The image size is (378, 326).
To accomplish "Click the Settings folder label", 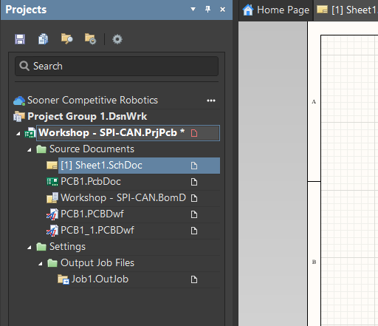I will click(67, 247).
